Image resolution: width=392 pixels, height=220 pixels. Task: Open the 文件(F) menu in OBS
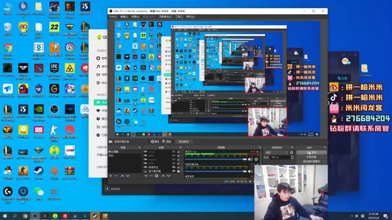point(113,17)
